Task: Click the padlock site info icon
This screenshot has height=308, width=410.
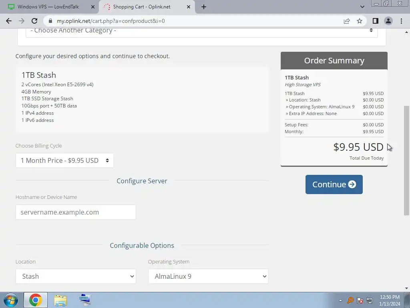Action: coord(50,21)
